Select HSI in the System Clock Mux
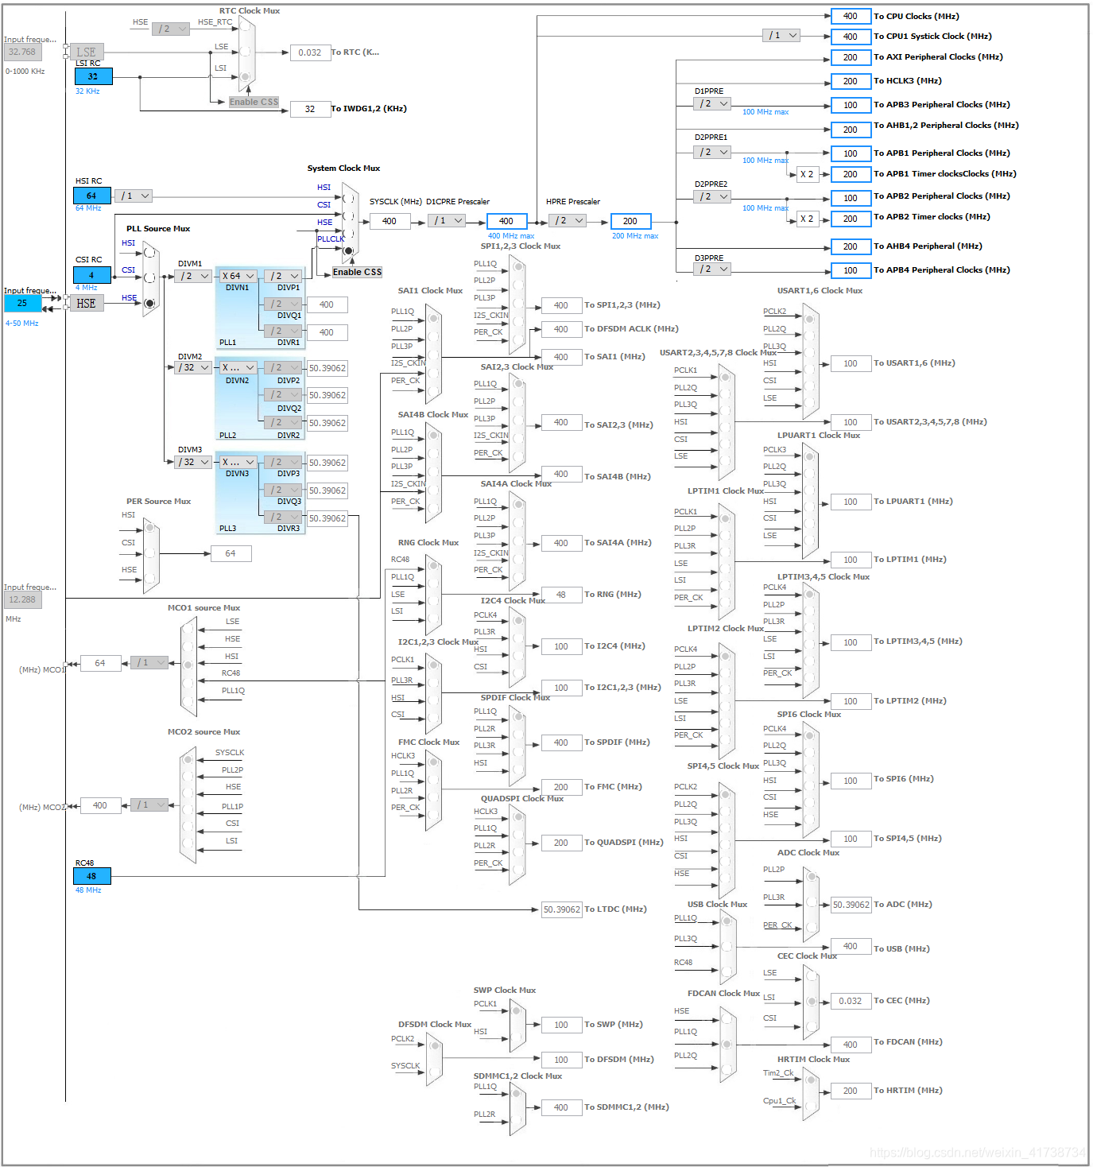Screen dimensions: 1093x1167 click(348, 197)
